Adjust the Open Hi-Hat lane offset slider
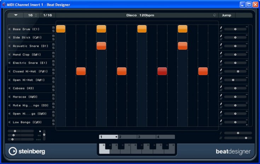 click(235, 80)
